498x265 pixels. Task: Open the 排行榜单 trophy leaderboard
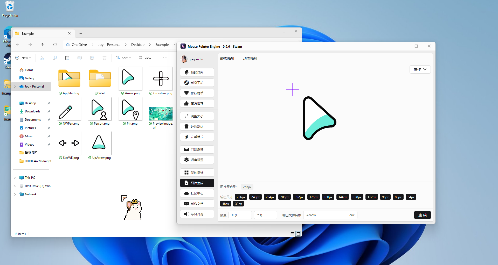click(197, 93)
